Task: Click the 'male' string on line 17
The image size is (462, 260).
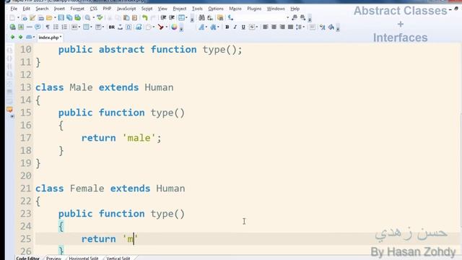Action: (139, 138)
